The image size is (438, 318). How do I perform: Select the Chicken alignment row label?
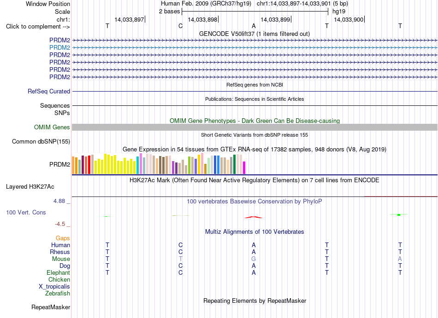click(x=59, y=279)
